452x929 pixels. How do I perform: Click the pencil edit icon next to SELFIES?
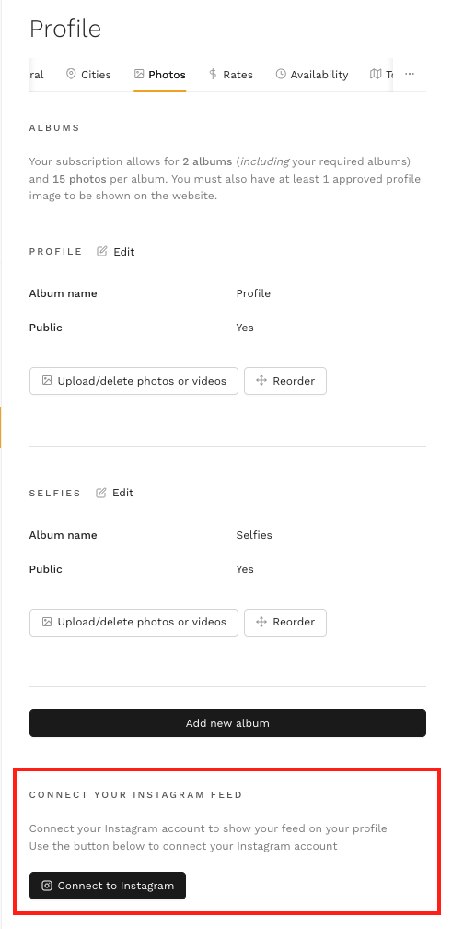(x=101, y=493)
